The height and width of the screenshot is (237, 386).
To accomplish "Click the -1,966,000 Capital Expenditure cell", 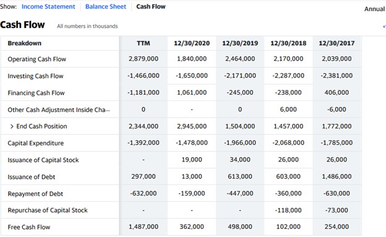I will [x=240, y=143].
